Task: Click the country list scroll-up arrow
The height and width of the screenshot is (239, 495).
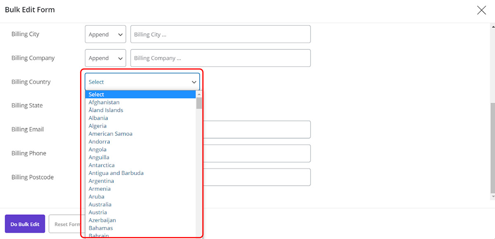Action: tap(199, 94)
